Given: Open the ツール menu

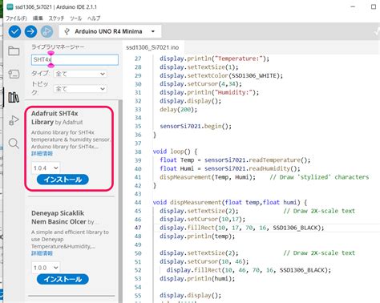Looking at the screenshot, I should (75, 18).
